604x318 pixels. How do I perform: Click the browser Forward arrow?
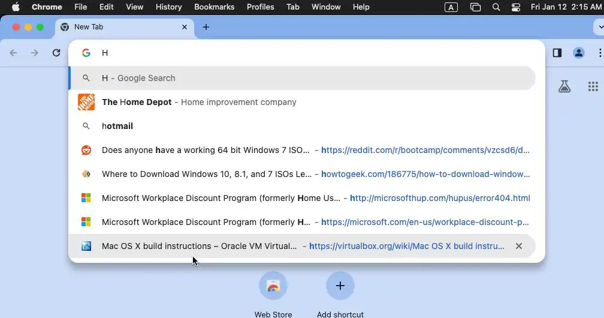[35, 53]
